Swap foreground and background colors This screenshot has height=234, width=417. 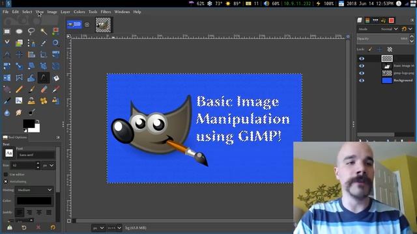click(38, 122)
